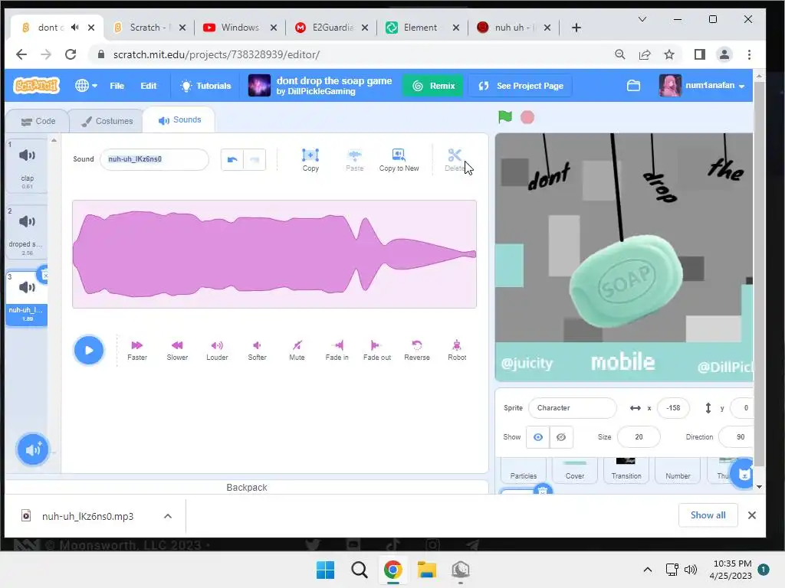Edit the sprite Size field
785x588 pixels.
click(x=639, y=437)
